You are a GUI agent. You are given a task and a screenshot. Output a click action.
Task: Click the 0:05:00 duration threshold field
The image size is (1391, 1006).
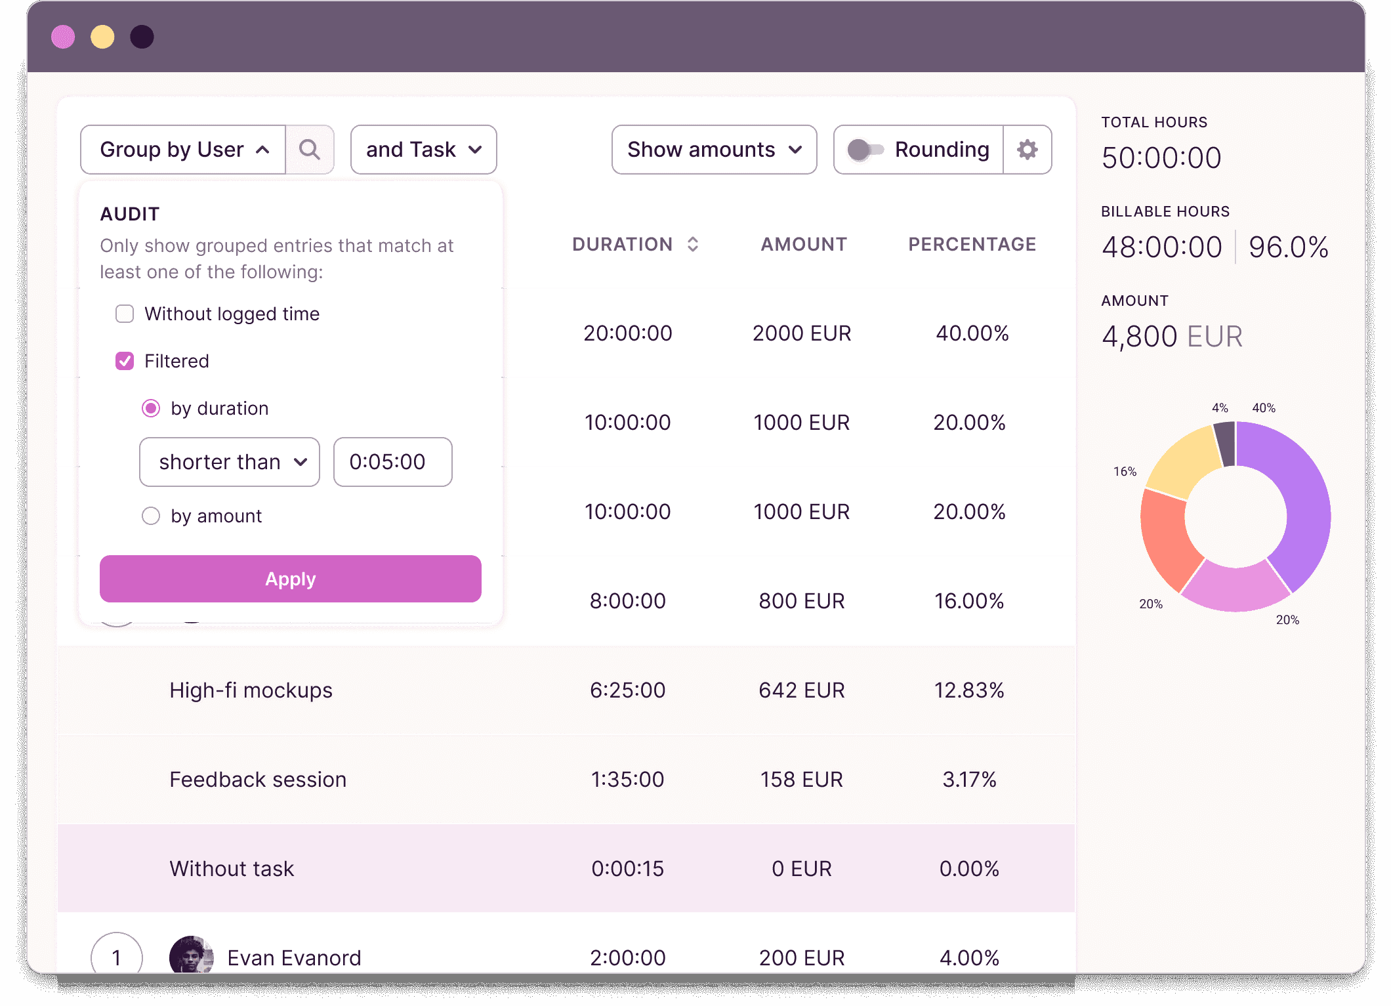[392, 462]
